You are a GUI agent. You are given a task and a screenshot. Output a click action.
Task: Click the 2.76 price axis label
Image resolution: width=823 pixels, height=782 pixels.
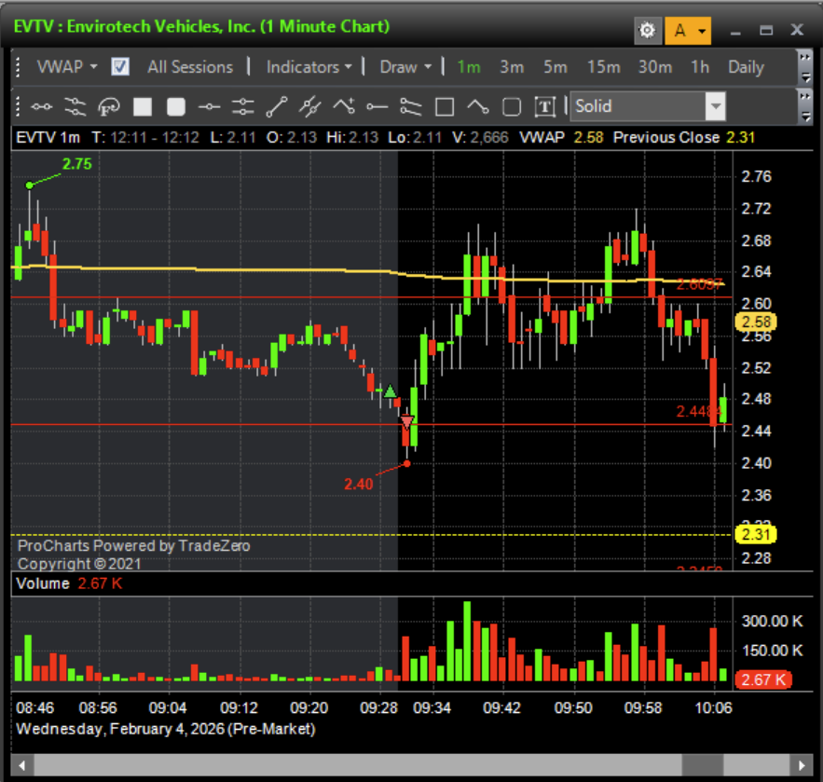[x=756, y=176]
